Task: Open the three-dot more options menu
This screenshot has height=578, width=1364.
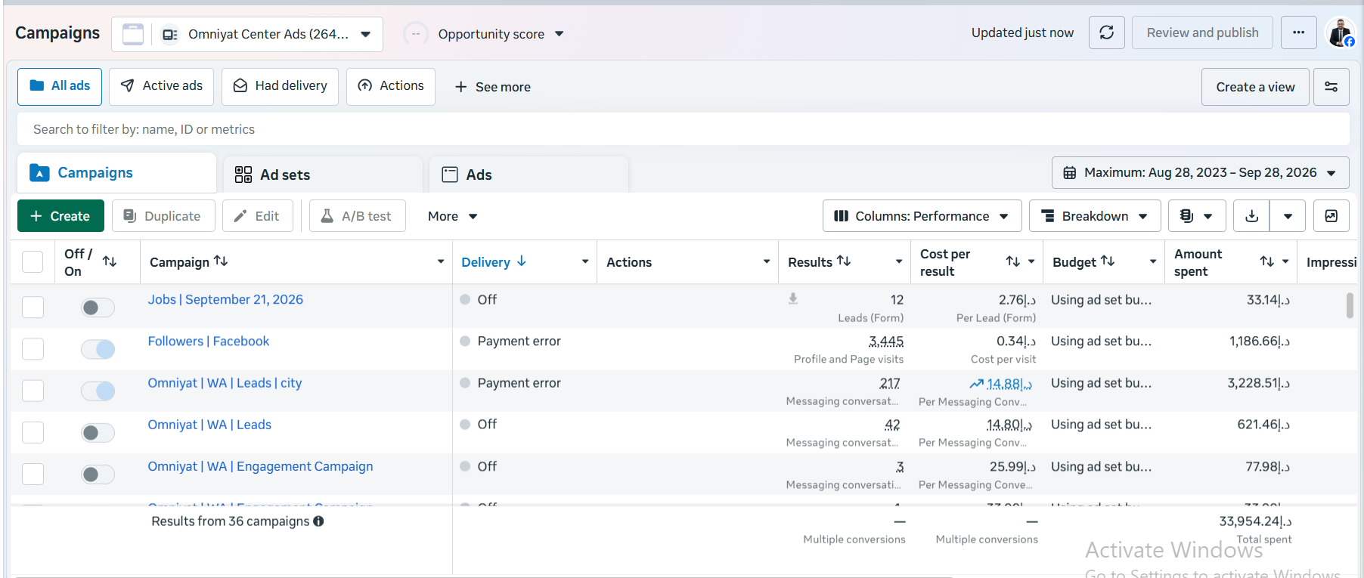Action: (1298, 32)
